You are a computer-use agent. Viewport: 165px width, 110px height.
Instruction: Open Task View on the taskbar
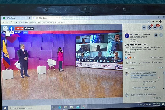pos(53,107)
